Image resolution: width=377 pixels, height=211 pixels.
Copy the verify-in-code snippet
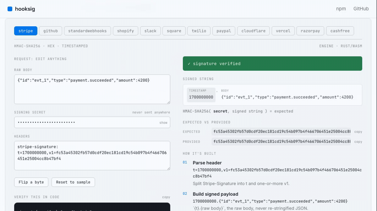[166, 197]
